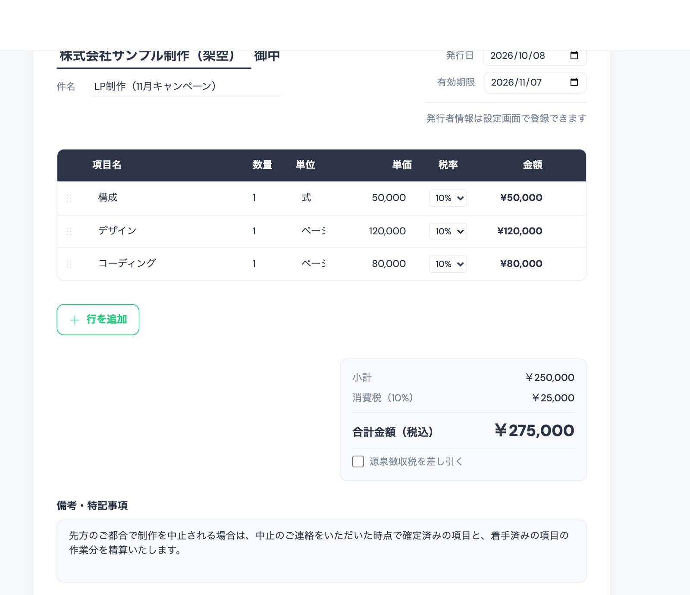The image size is (690, 595).
Task: Click the 行を追加 button
Action: tap(98, 320)
